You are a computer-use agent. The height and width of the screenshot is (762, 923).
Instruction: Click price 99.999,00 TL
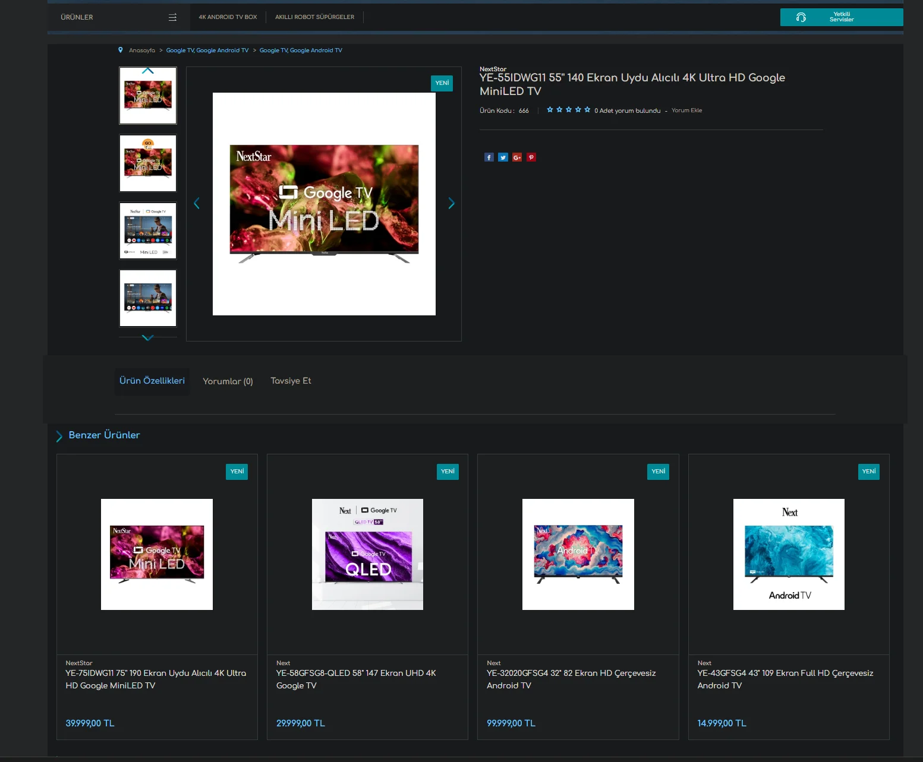tap(511, 723)
